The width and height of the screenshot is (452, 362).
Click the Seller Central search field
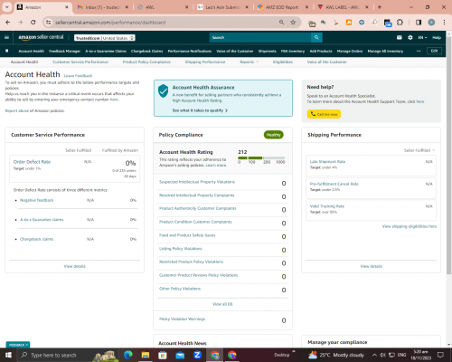(x=260, y=37)
